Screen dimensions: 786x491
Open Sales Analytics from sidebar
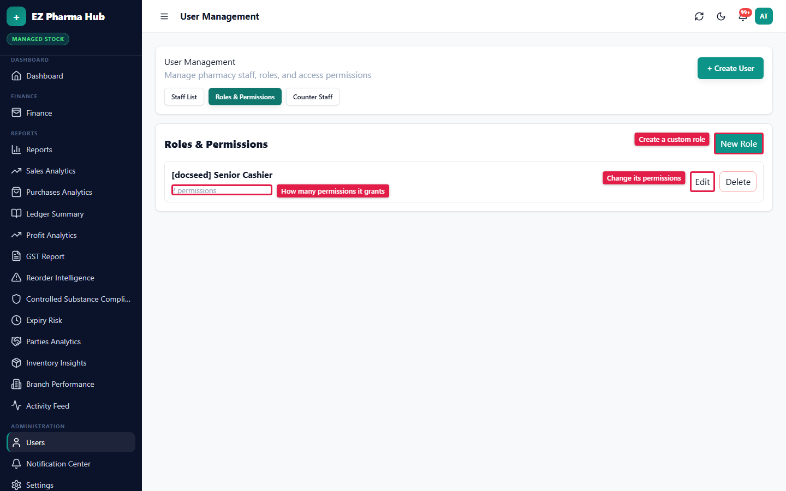point(71,171)
